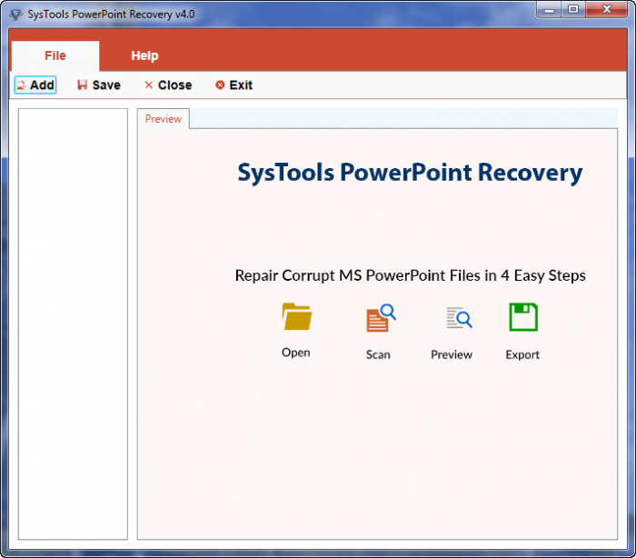Save the recovered file via Save button
Viewport: 636px width, 558px height.
98,85
